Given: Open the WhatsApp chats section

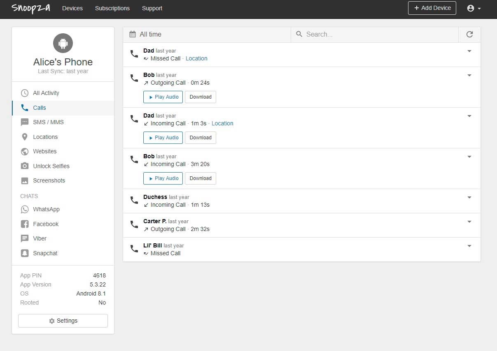Looking at the screenshot, I should click(46, 209).
